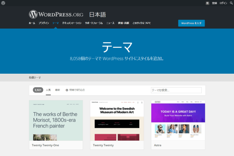Click the notification speech bubble icon
The width and height of the screenshot is (234, 156).
pyautogui.click(x=207, y=3)
